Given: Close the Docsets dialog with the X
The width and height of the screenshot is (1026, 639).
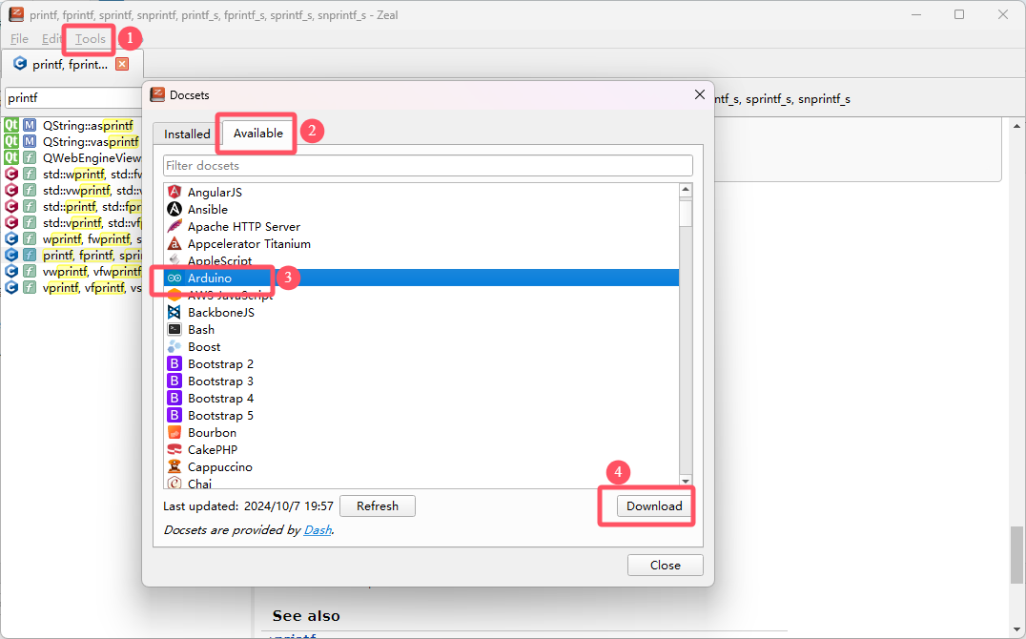Looking at the screenshot, I should pos(700,95).
